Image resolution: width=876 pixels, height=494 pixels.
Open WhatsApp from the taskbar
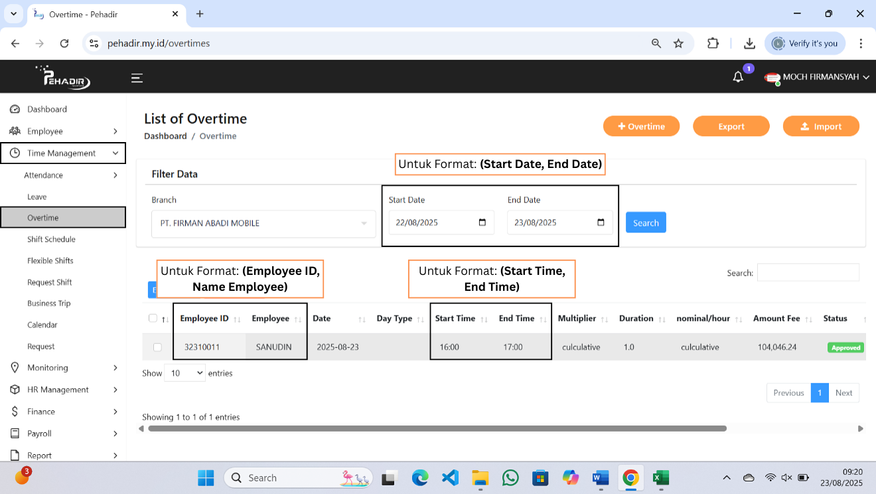coord(510,477)
